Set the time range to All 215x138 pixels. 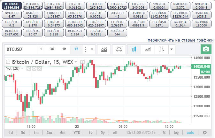[x=115, y=133]
